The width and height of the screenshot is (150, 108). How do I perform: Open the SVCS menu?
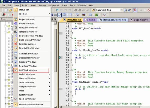click(x=72, y=5)
